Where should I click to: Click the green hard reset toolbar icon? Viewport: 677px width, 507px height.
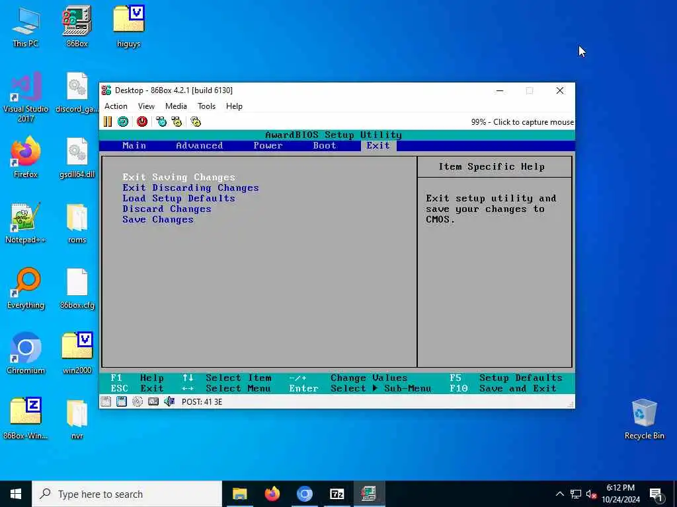pos(123,122)
